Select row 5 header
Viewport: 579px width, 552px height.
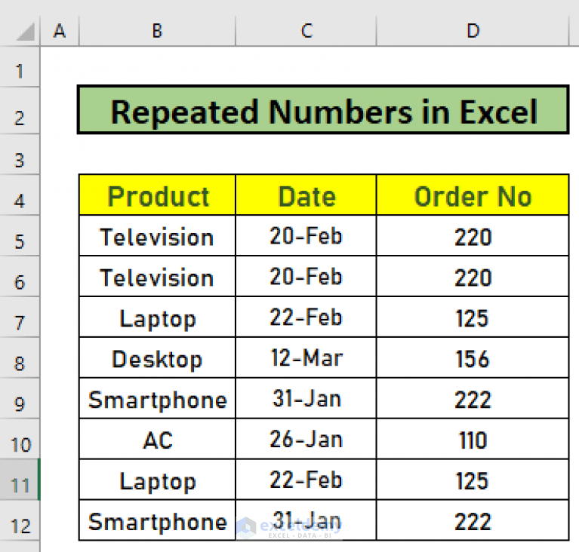click(20, 235)
